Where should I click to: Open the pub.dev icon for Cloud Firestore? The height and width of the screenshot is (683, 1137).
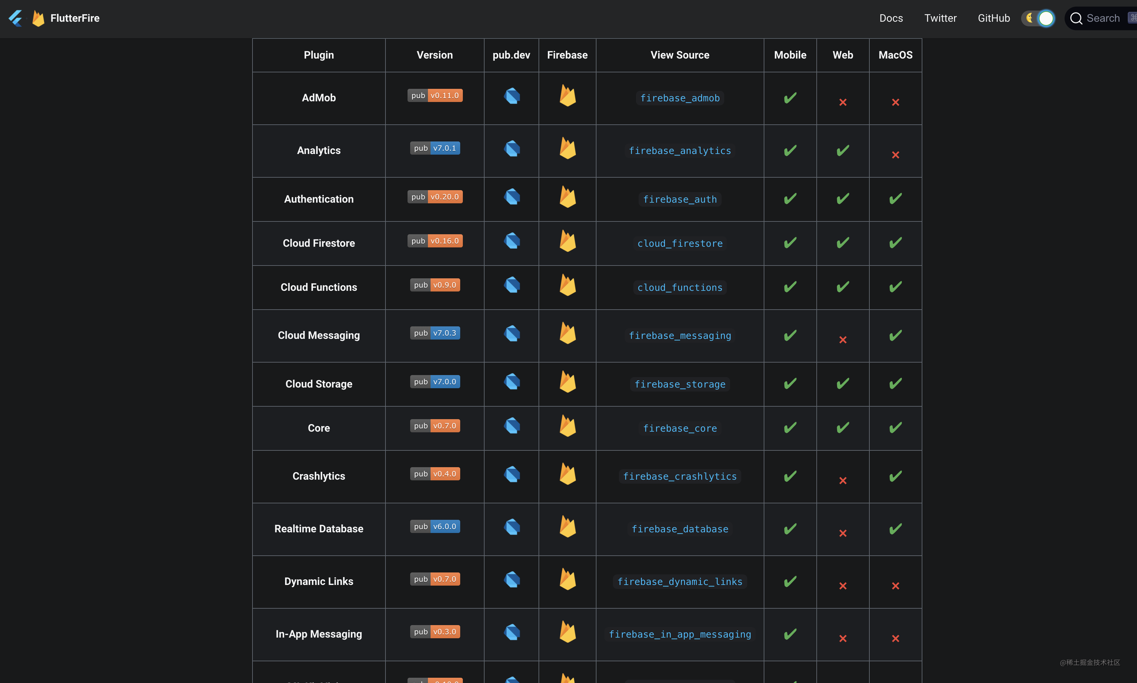tap(512, 241)
